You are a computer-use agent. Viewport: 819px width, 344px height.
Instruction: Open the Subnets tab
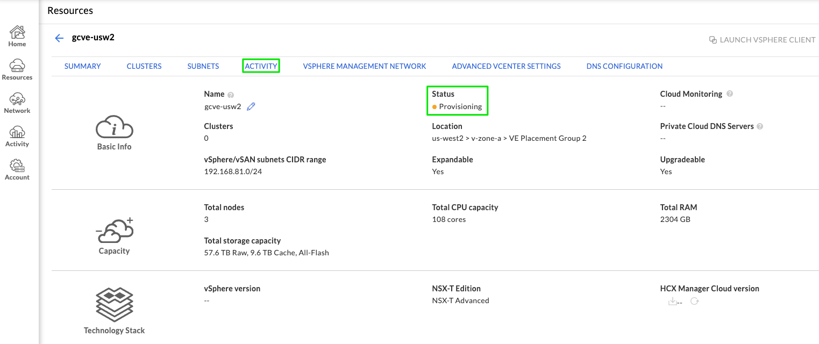tap(203, 66)
